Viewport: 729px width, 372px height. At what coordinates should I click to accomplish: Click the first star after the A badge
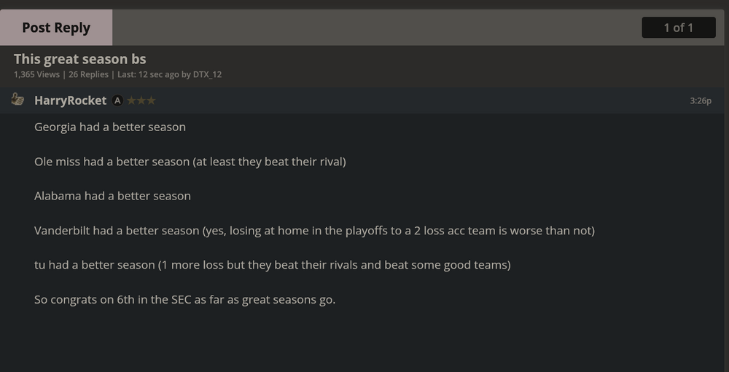click(x=131, y=100)
